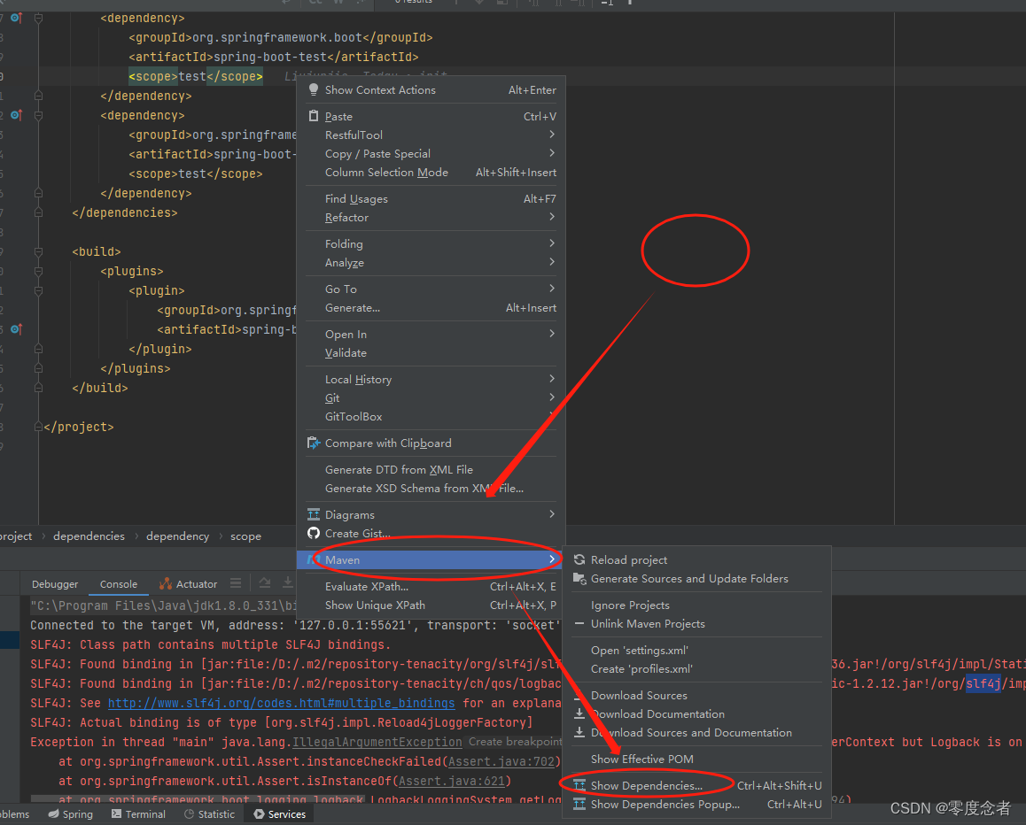The width and height of the screenshot is (1026, 825).
Task: Click the step-over arrow icon in debugger toolbar
Action: point(264,582)
